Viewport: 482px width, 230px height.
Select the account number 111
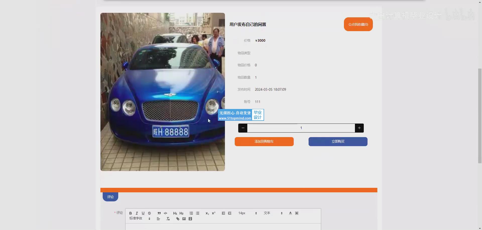pos(258,102)
